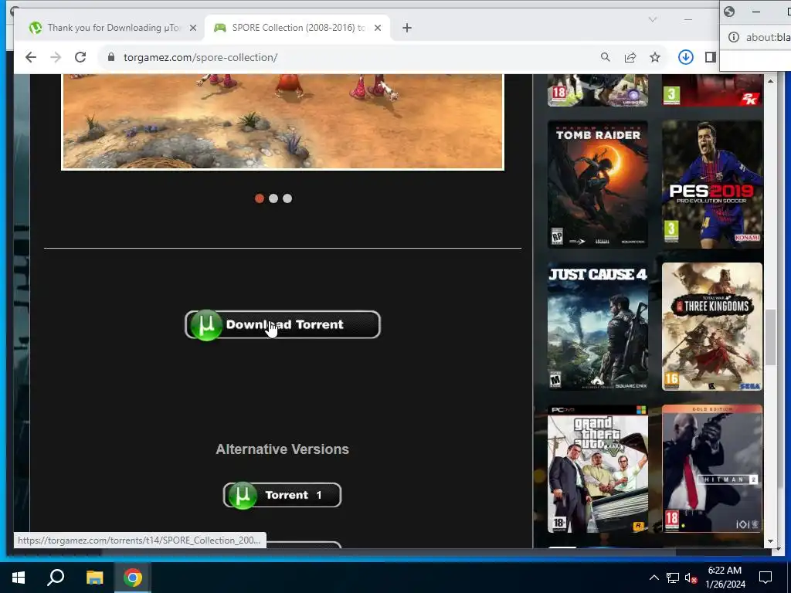Close the Thank you for Downloading tab
The width and height of the screenshot is (791, 593).
tap(192, 28)
